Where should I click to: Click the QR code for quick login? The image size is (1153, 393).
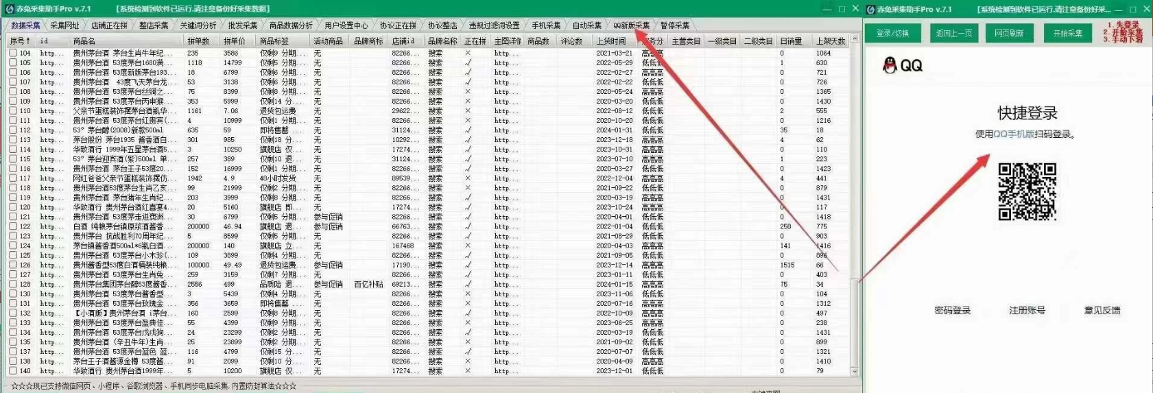[x=1027, y=191]
